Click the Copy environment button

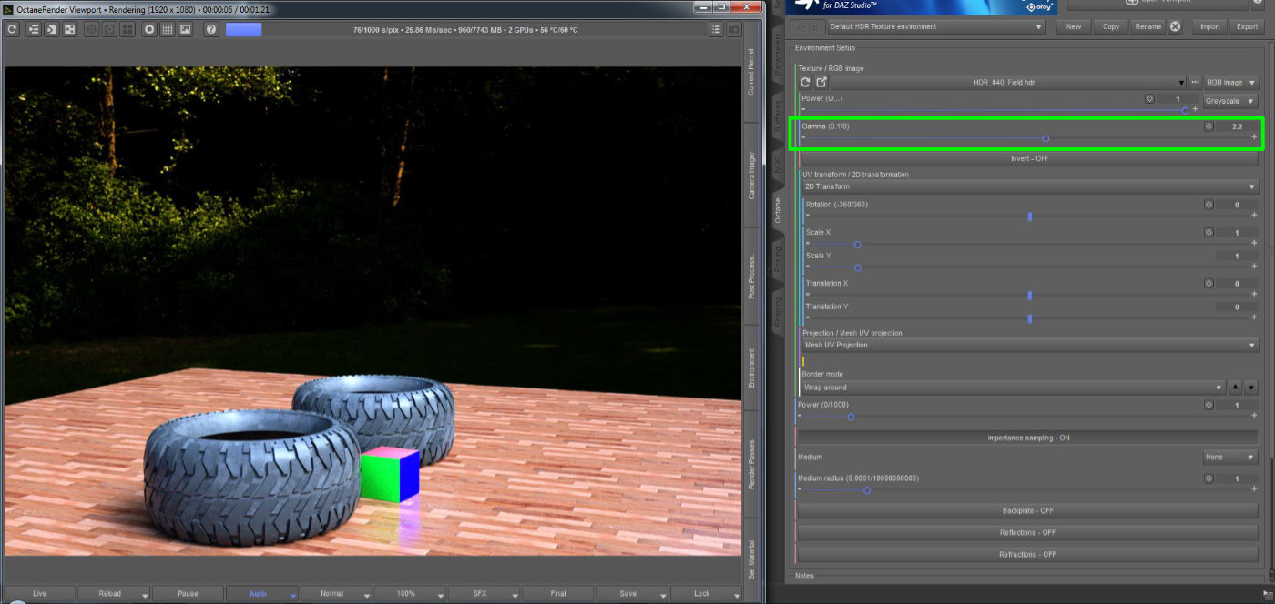[1111, 26]
